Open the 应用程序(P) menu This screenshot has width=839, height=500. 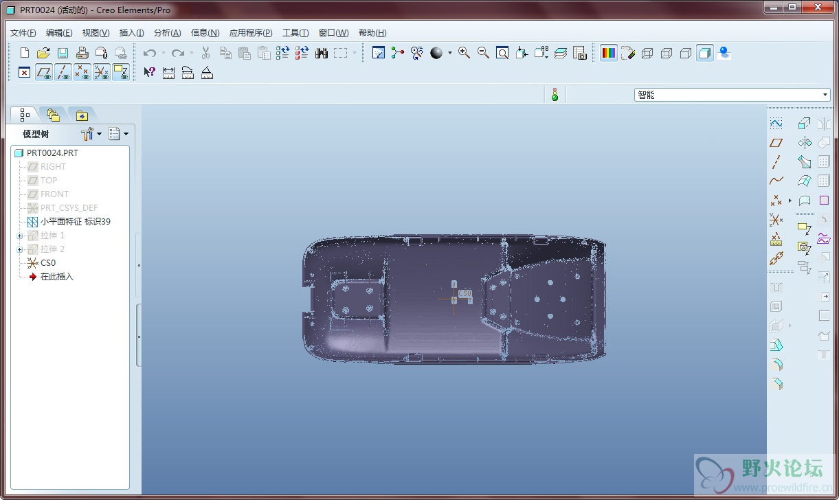tap(251, 33)
